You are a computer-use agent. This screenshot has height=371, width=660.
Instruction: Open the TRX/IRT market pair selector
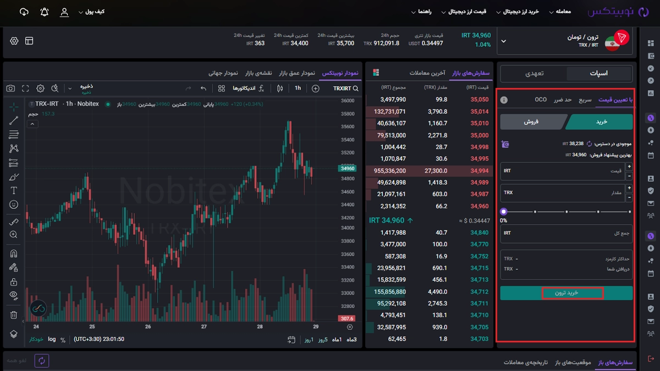click(565, 41)
